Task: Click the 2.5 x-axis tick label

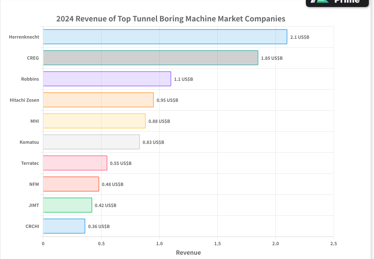Action: coord(333,244)
